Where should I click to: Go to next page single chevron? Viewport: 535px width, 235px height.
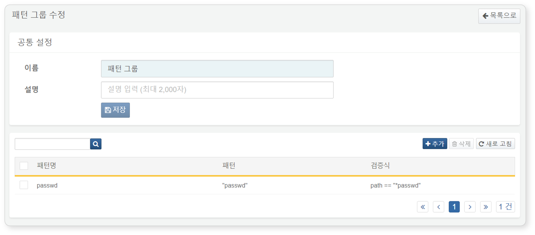(x=470, y=207)
